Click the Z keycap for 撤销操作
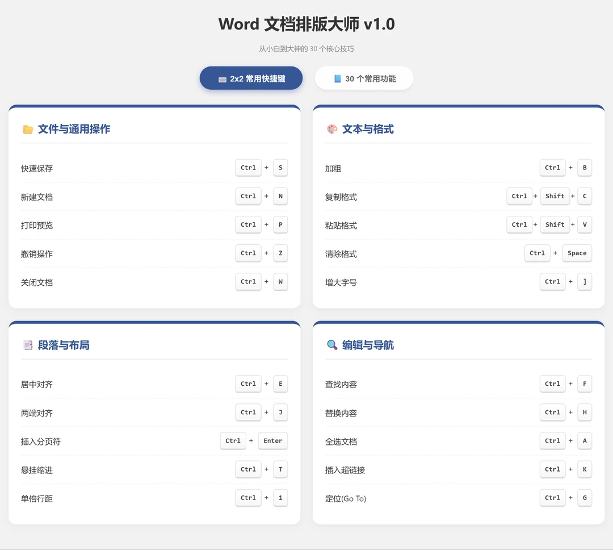The image size is (613, 550). coord(280,253)
